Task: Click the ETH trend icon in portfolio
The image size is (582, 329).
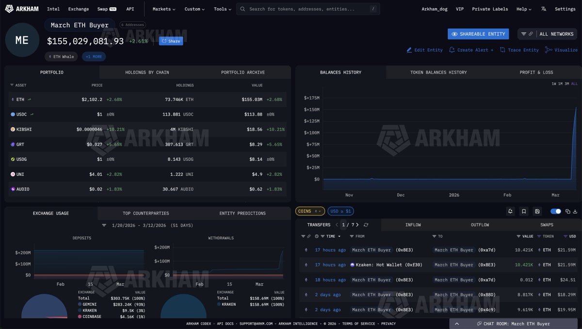Action: pyautogui.click(x=29, y=99)
